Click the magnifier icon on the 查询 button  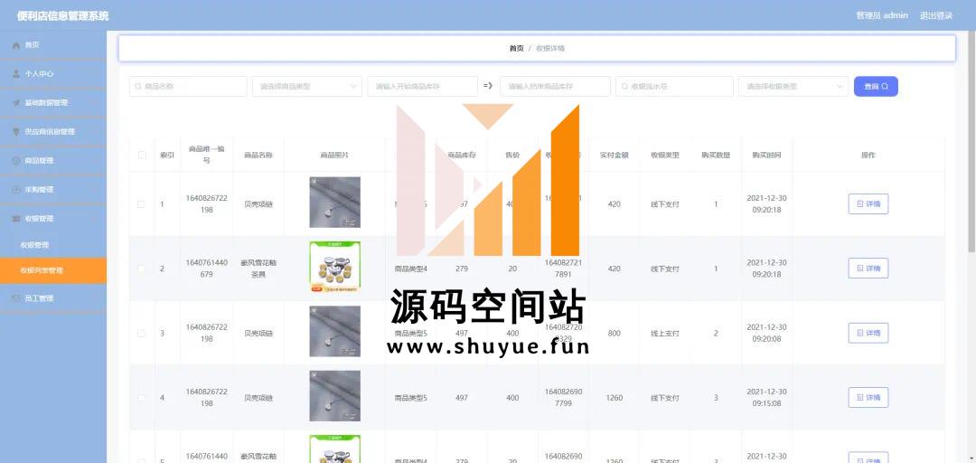(885, 87)
